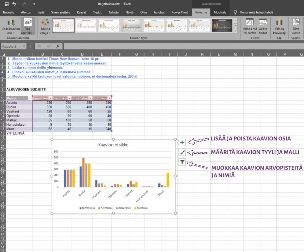The width and height of the screenshot is (304, 252).
Task: Open Valitse tiedot data selection
Action: (x=263, y=26)
